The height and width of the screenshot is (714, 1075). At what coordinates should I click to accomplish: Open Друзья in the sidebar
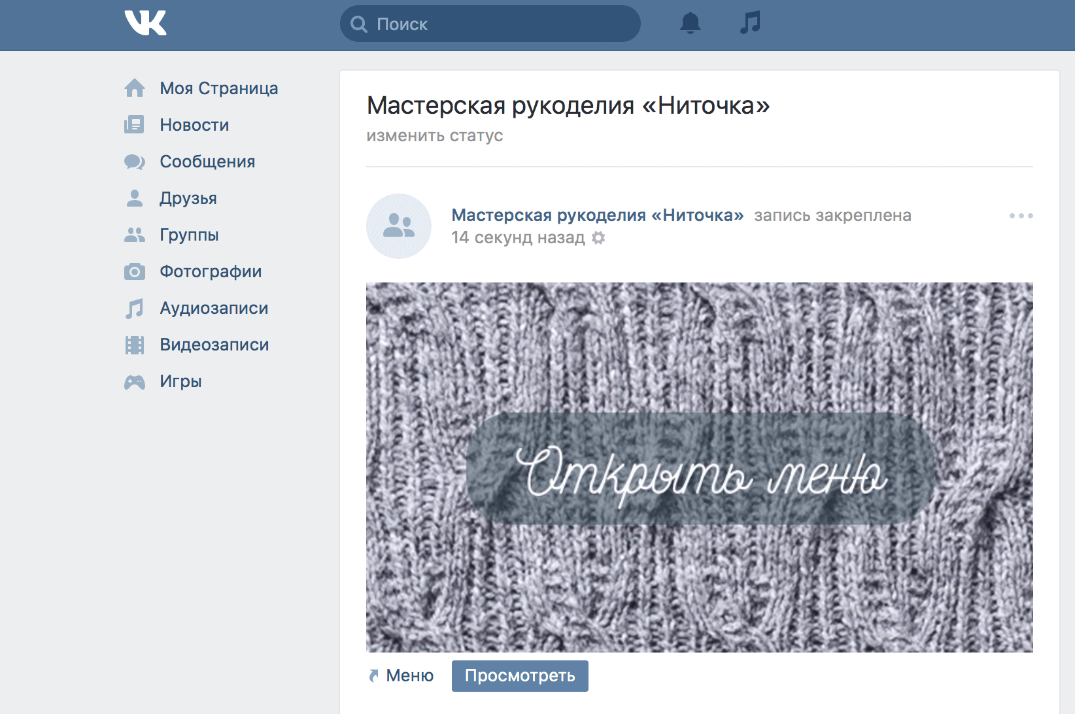pos(188,198)
